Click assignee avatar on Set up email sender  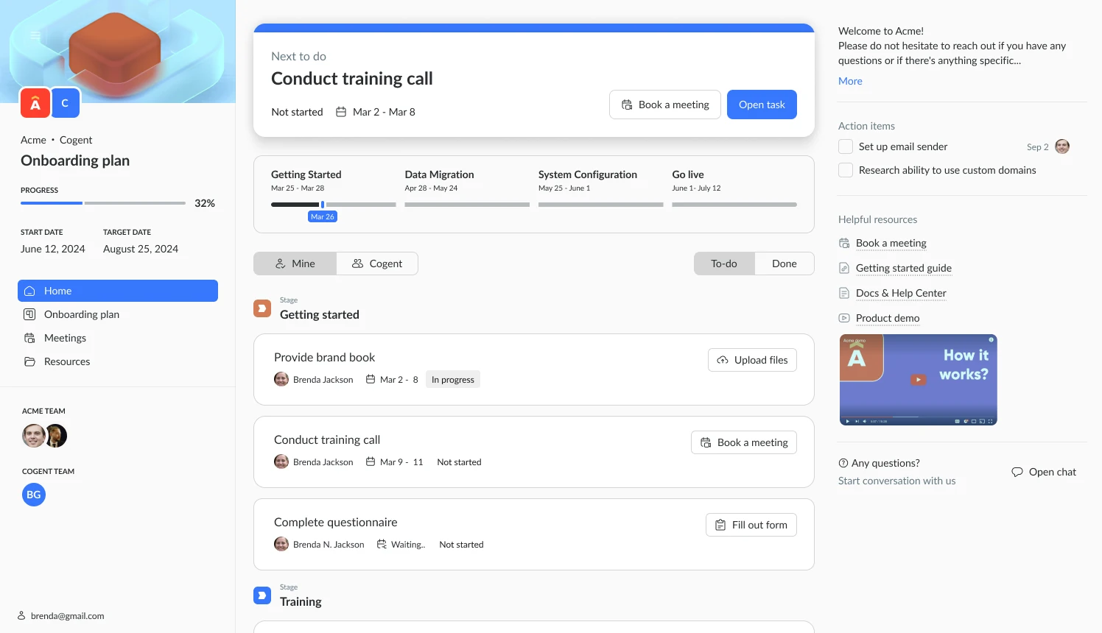point(1062,146)
